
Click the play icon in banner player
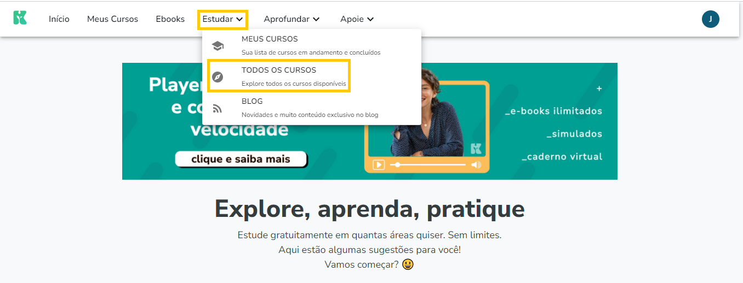379,164
